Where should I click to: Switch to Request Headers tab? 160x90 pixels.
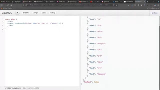(x=31, y=88)
